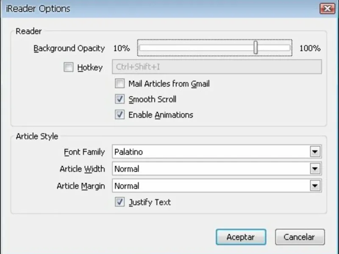Click the Normal value beside Article Width
Screen dimensions: 339x254
[127, 169]
